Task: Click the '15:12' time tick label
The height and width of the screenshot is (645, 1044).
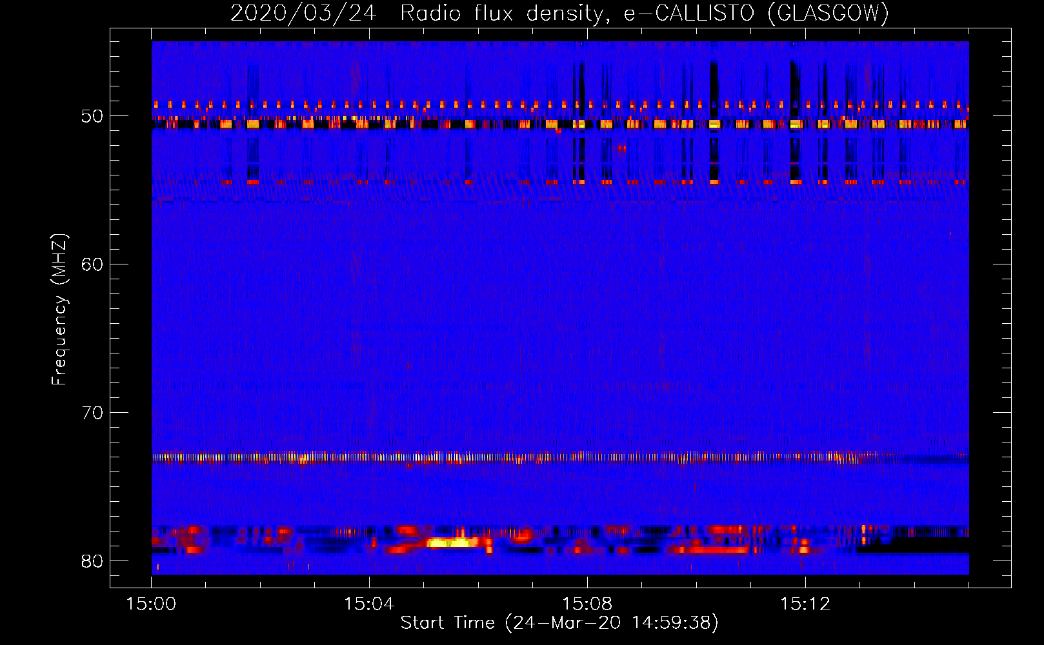Action: coord(805,604)
